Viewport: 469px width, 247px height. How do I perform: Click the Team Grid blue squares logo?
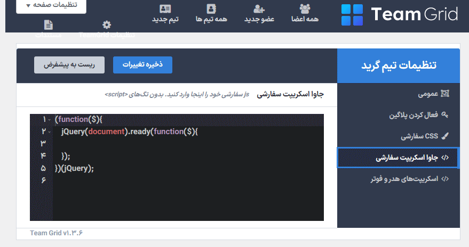pos(352,15)
